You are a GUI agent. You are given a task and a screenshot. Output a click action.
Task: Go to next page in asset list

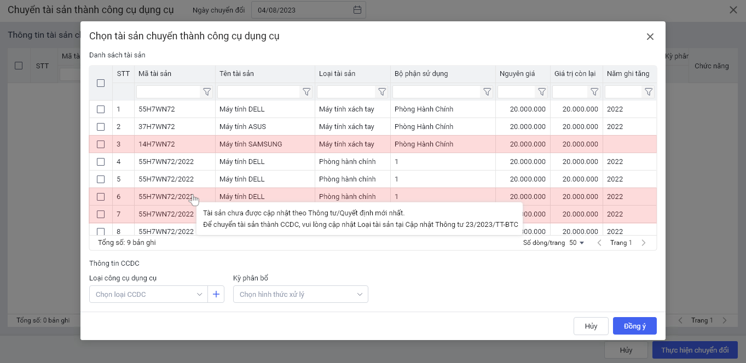click(644, 243)
